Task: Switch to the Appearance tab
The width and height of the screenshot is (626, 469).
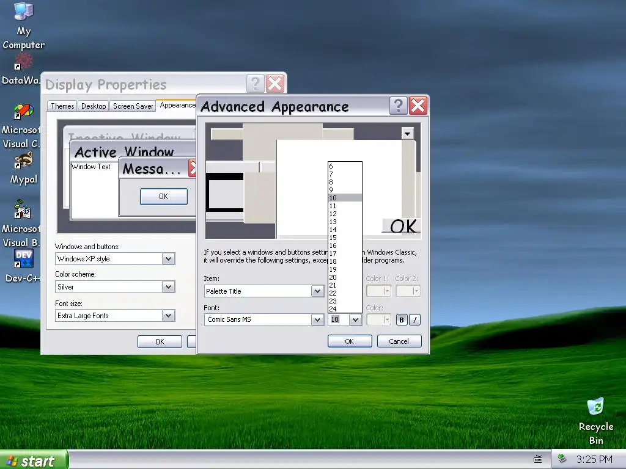Action: coord(177,105)
